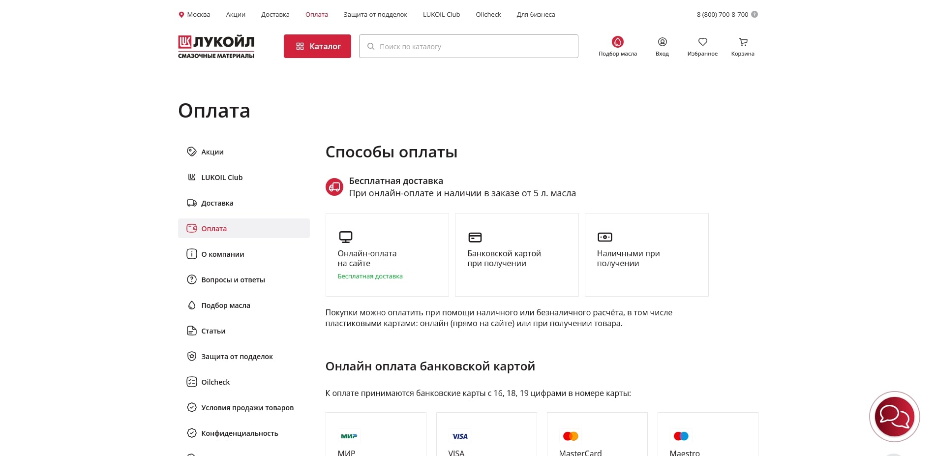Click the location pin next to Москва

pyautogui.click(x=181, y=14)
